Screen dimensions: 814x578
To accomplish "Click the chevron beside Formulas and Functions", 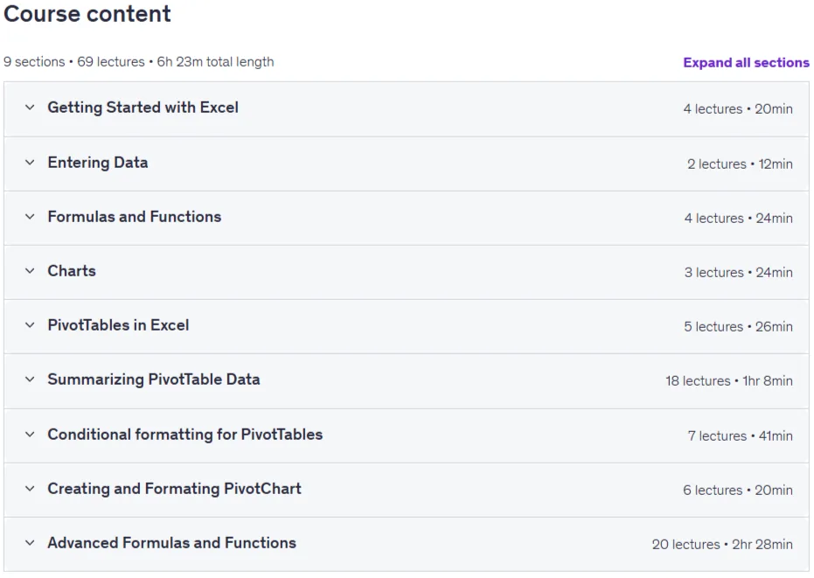I will coord(30,217).
